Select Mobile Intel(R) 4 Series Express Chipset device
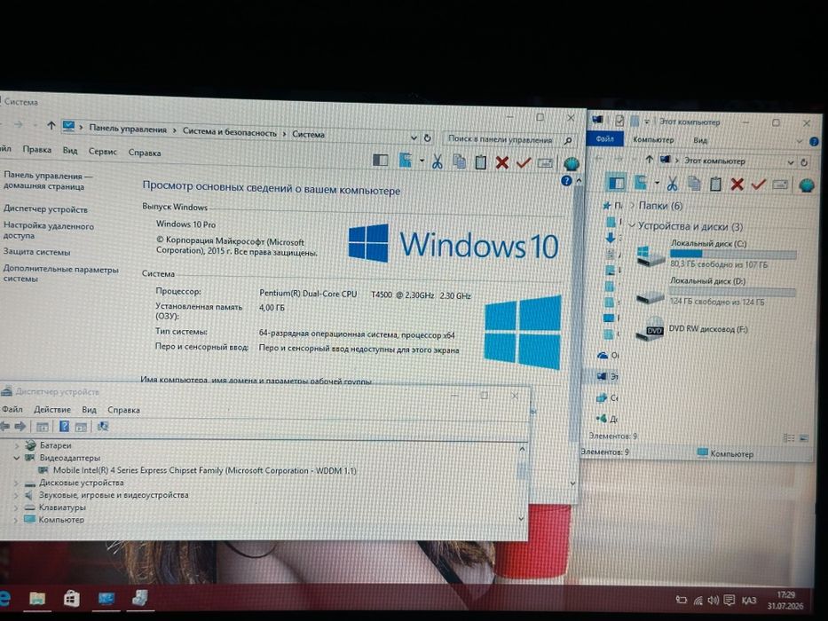The width and height of the screenshot is (828, 621). (x=199, y=470)
